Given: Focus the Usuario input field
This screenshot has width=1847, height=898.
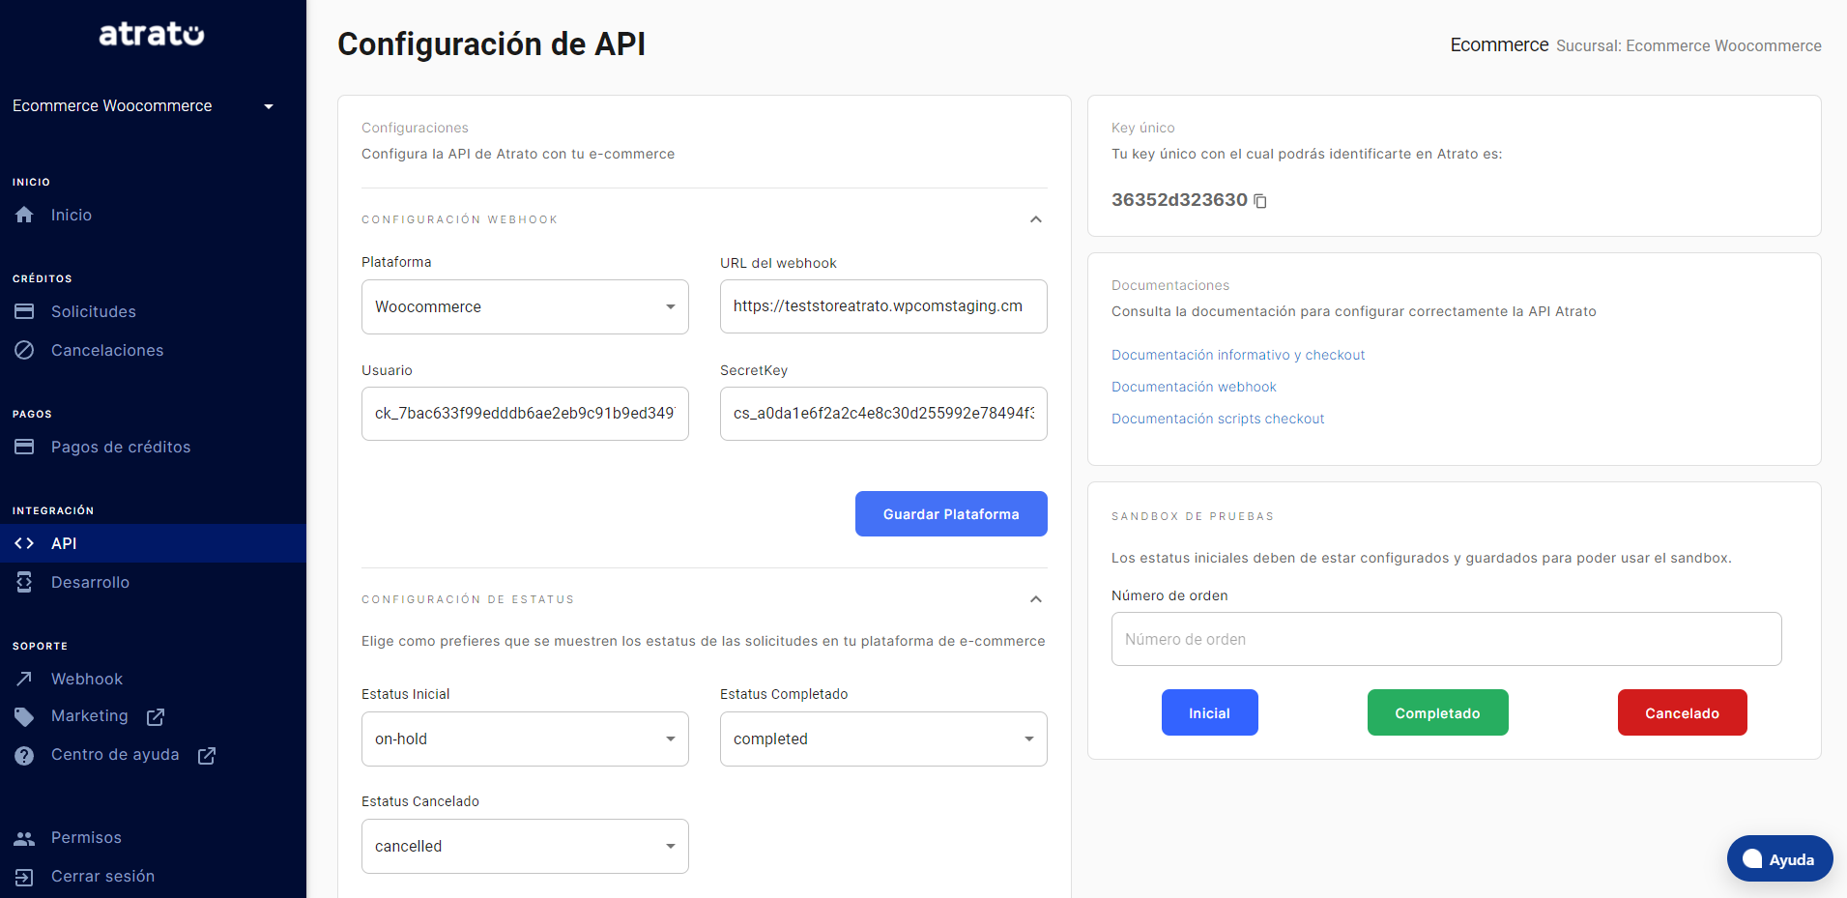Looking at the screenshot, I should [x=525, y=414].
